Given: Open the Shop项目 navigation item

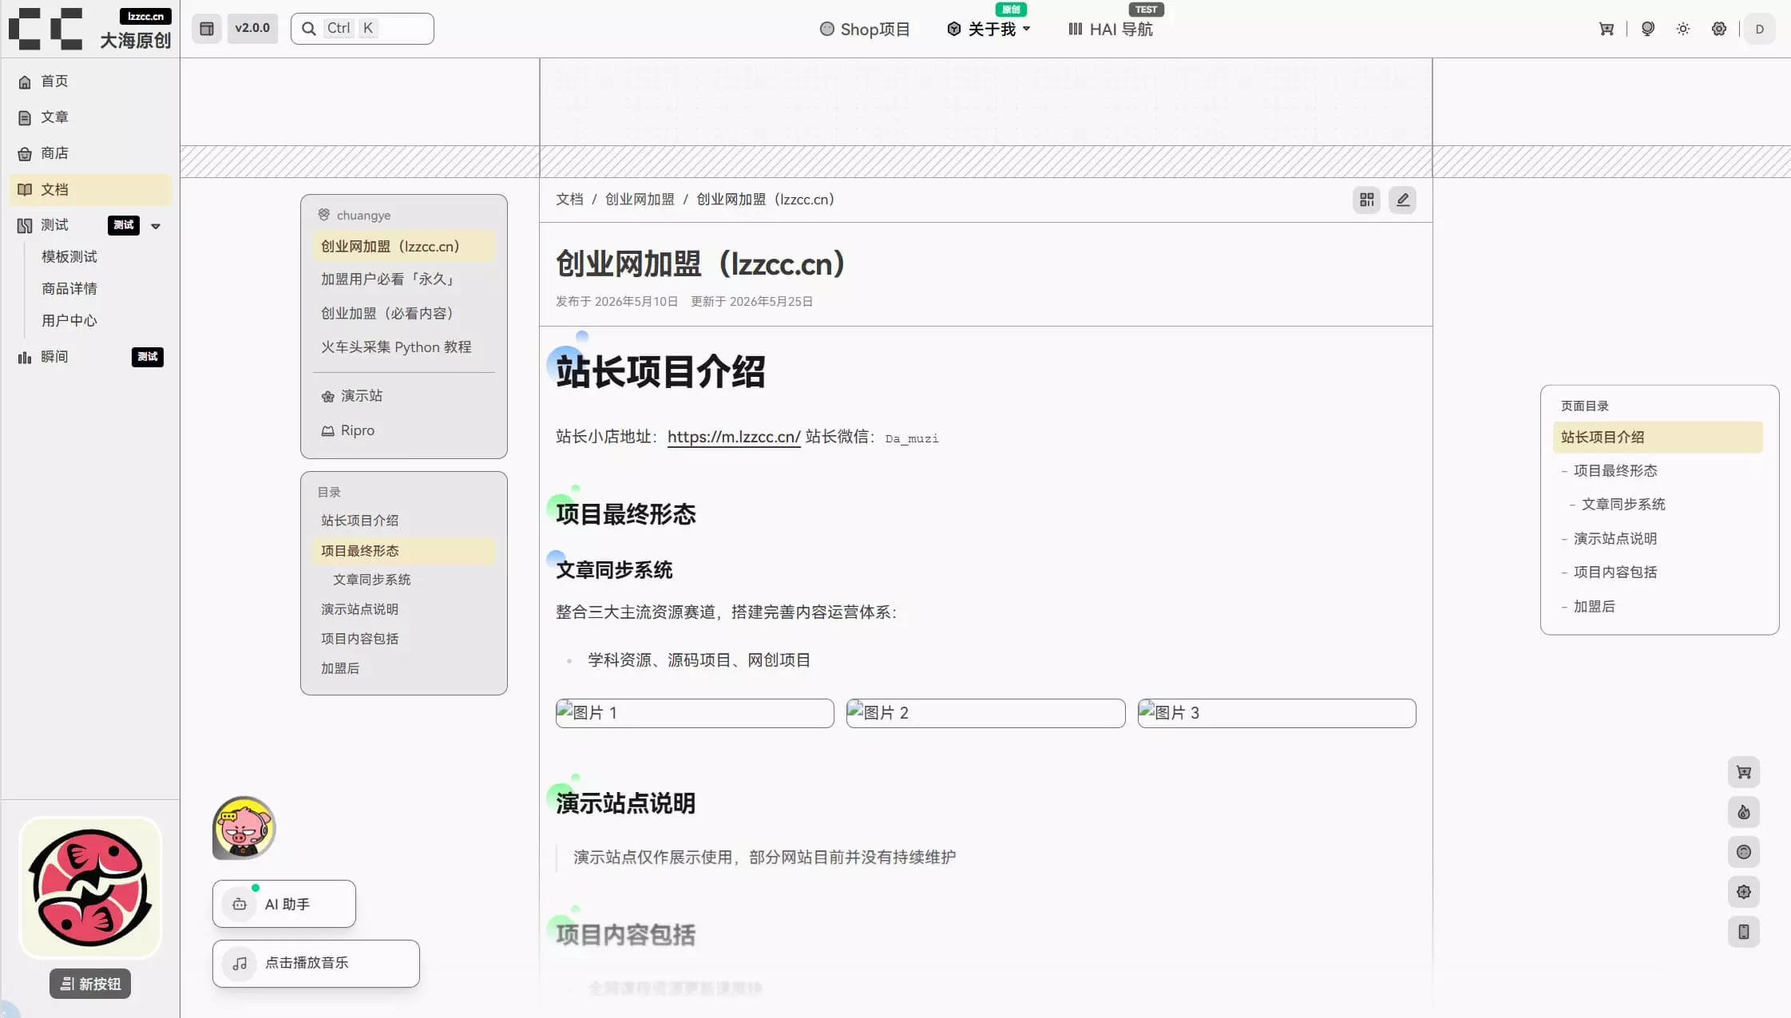Looking at the screenshot, I should 865,30.
